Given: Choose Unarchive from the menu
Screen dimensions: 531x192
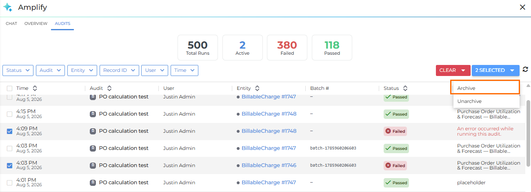Looking at the screenshot, I should click(x=486, y=101).
